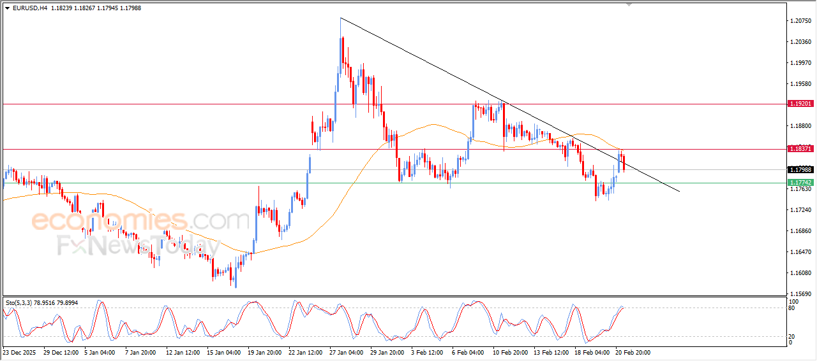This screenshot has height=361, width=817.
Task: Click the 23 Dec 2025 date label
Action: tap(20, 352)
